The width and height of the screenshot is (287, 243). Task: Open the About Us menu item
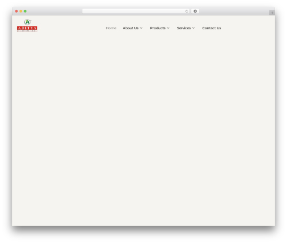[130, 28]
